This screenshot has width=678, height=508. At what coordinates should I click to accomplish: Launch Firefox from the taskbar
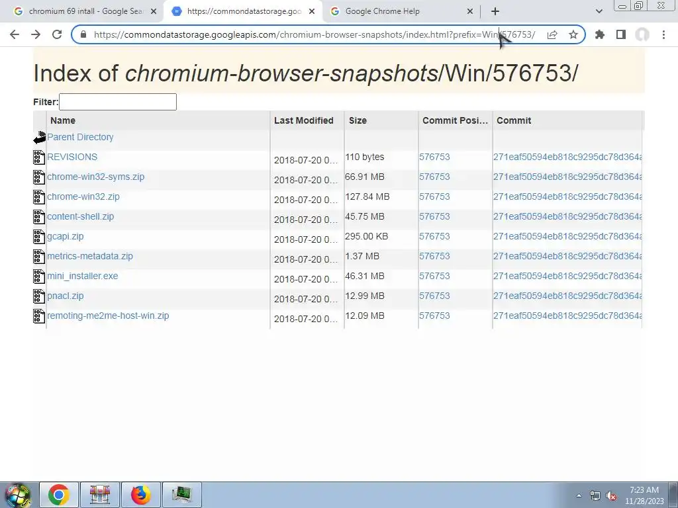(x=141, y=495)
